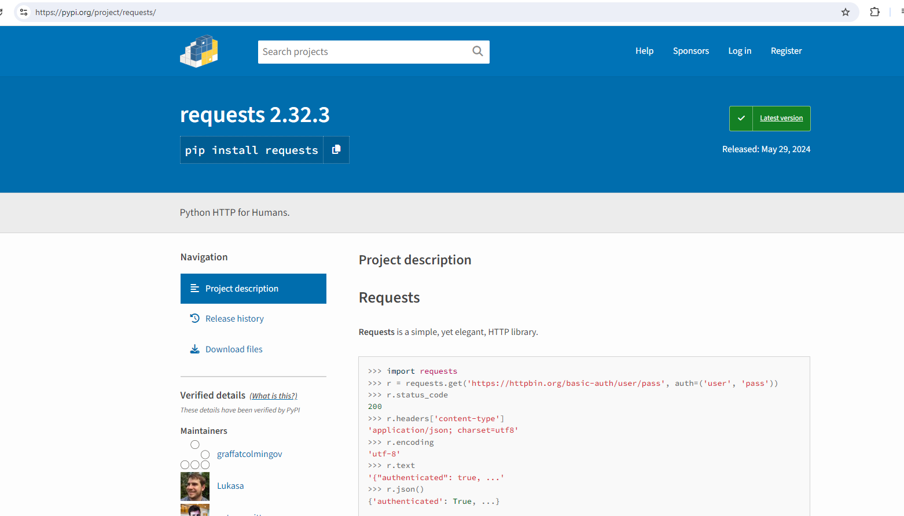Click the browser address bar URL
This screenshot has width=904, height=516.
pyautogui.click(x=95, y=12)
